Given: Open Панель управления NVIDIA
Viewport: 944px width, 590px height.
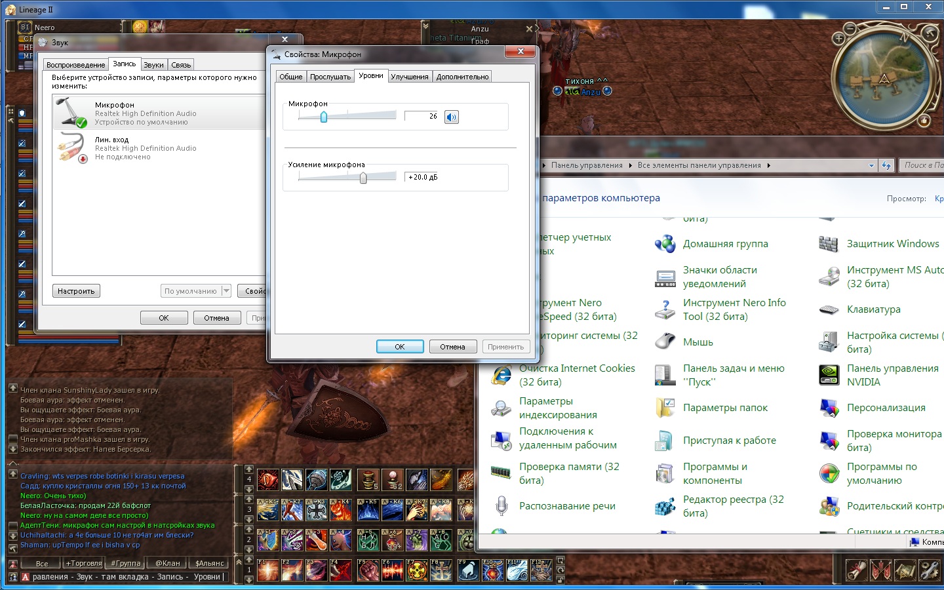Looking at the screenshot, I should click(879, 375).
